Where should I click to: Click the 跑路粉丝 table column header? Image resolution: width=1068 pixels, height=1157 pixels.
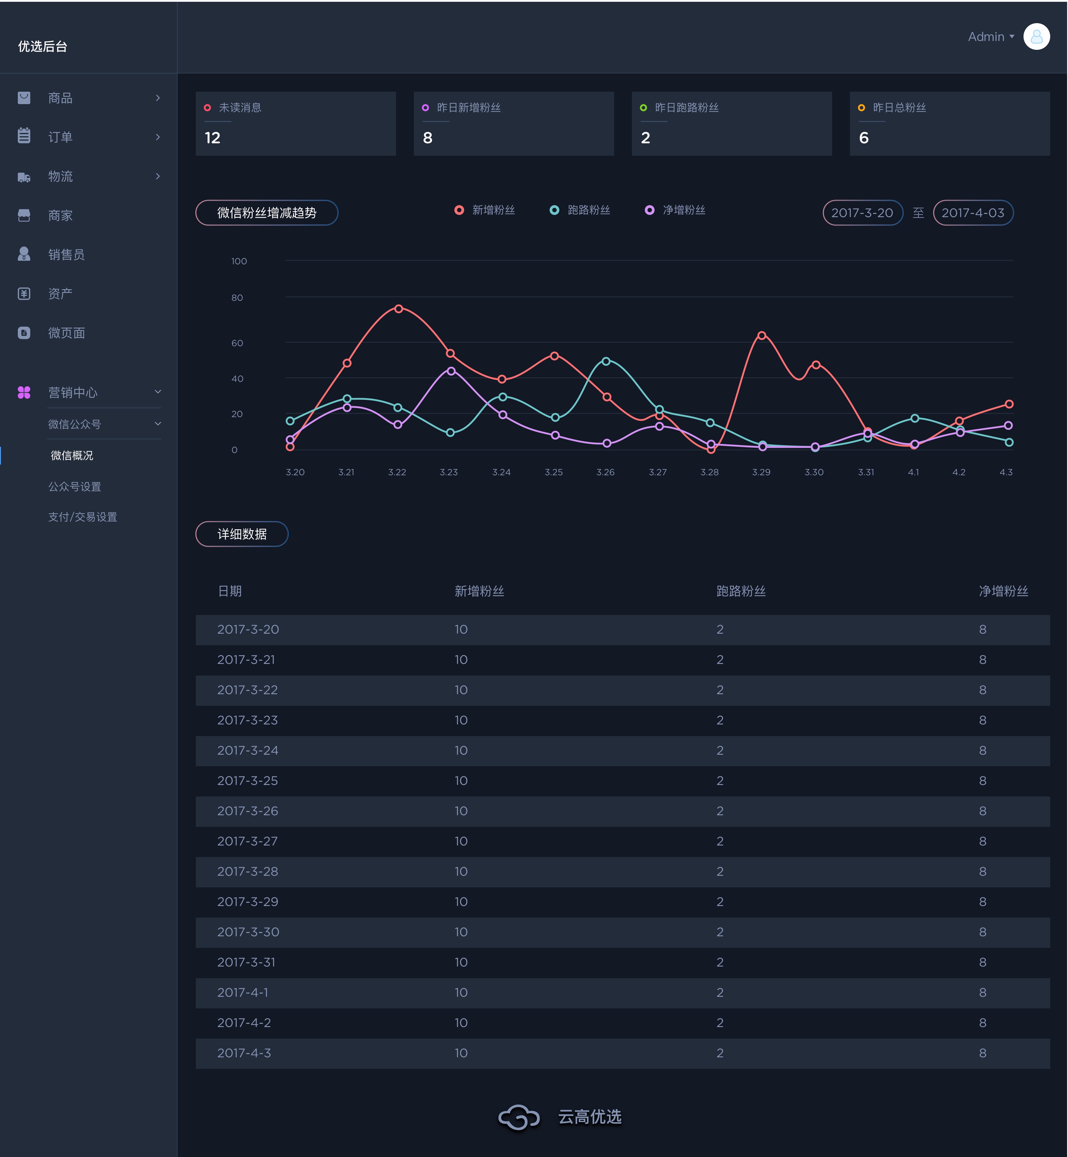(741, 591)
